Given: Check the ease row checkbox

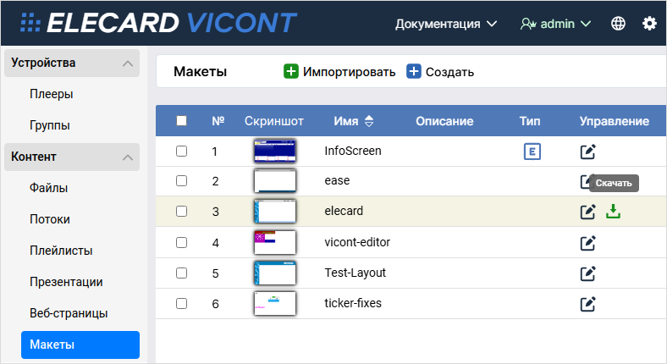Looking at the screenshot, I should click(182, 180).
